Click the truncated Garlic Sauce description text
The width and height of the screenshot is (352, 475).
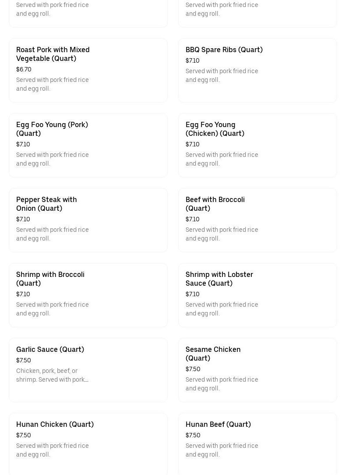pos(52,375)
